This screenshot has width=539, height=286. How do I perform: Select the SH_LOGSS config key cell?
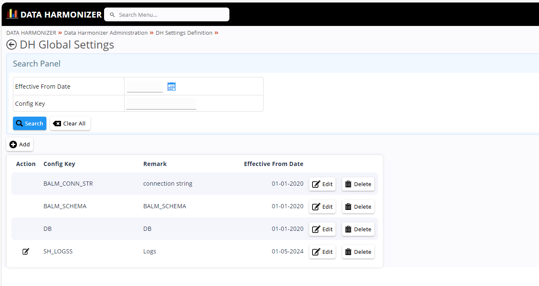[x=58, y=251]
